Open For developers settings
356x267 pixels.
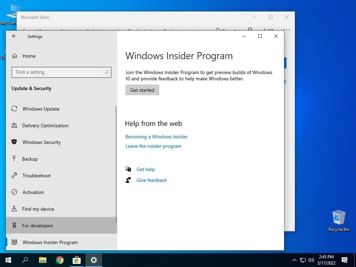click(x=61, y=225)
